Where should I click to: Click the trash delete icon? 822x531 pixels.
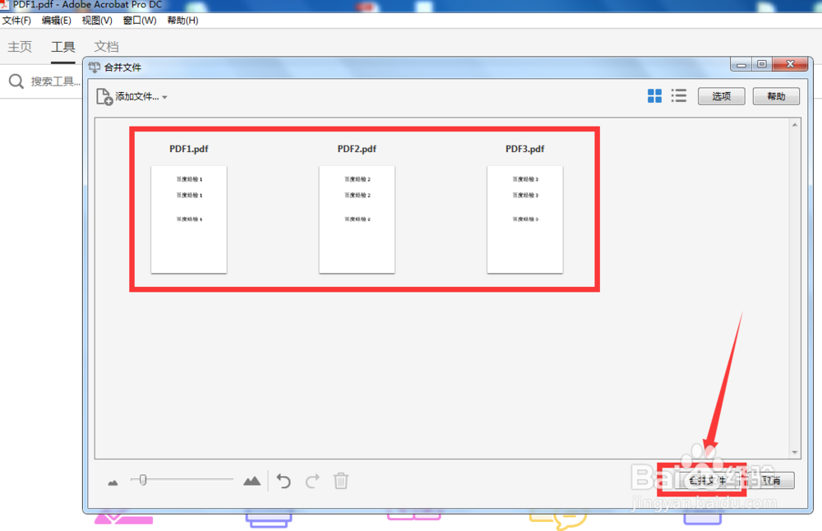pyautogui.click(x=341, y=481)
